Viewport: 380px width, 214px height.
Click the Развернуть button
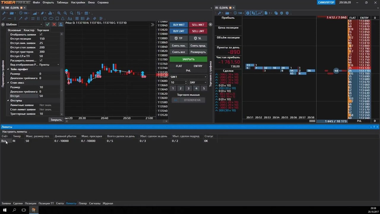click(x=198, y=52)
